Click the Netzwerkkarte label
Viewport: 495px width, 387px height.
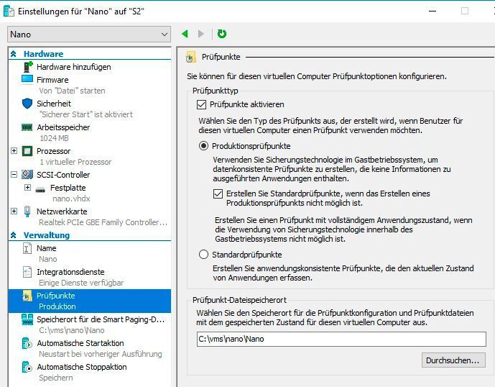(62, 211)
